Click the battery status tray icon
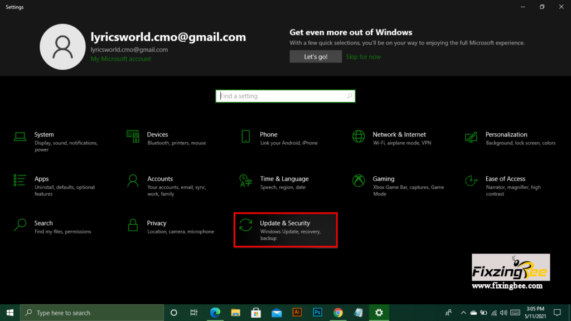This screenshot has height=321, width=571. click(x=483, y=313)
